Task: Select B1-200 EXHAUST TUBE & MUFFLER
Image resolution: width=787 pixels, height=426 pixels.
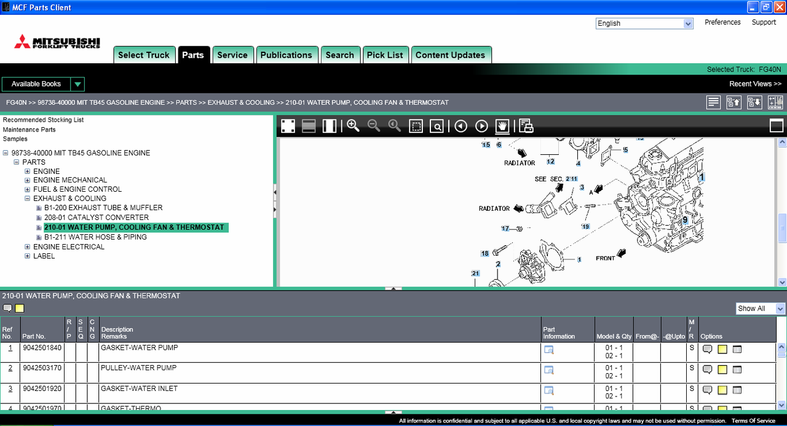Action: 103,208
